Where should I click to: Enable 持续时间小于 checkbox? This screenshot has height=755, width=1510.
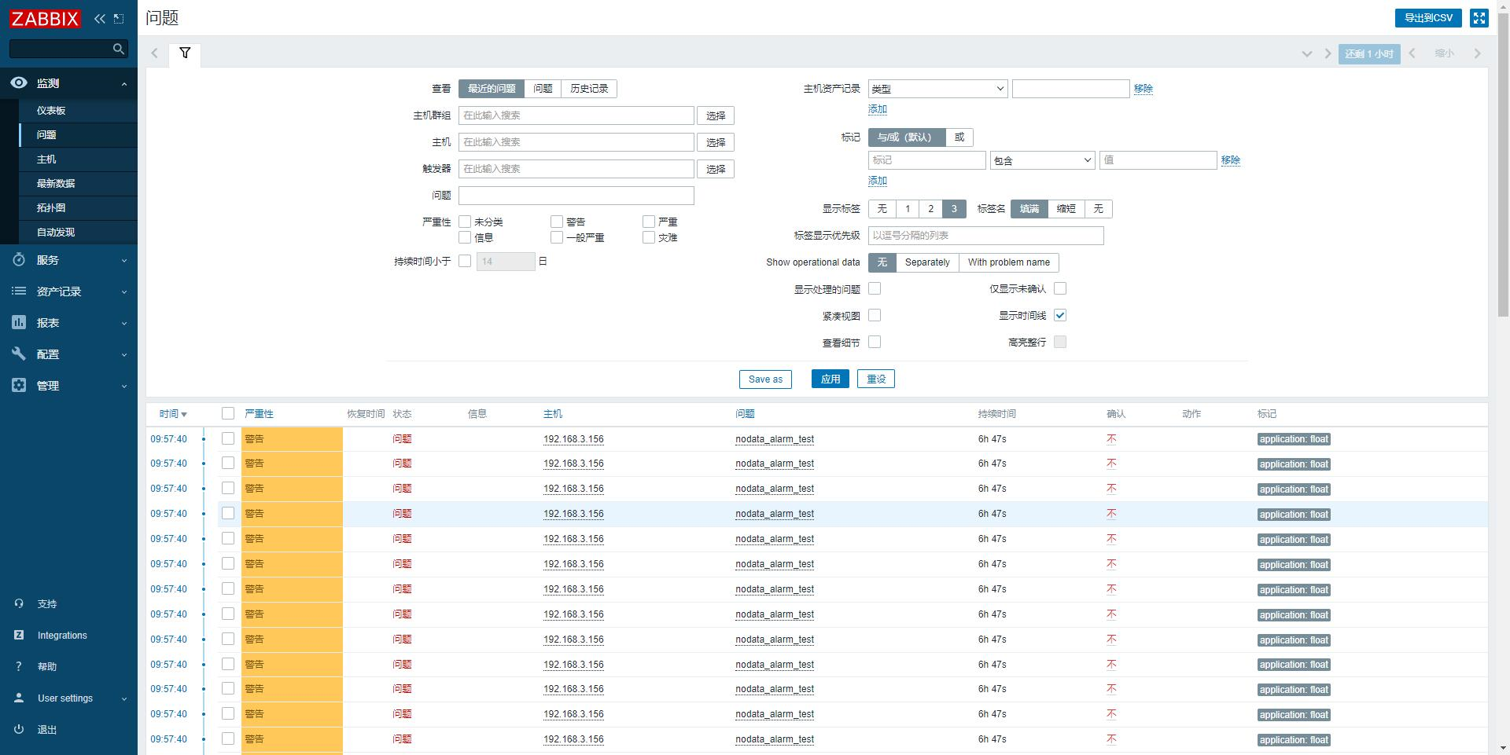(x=465, y=261)
